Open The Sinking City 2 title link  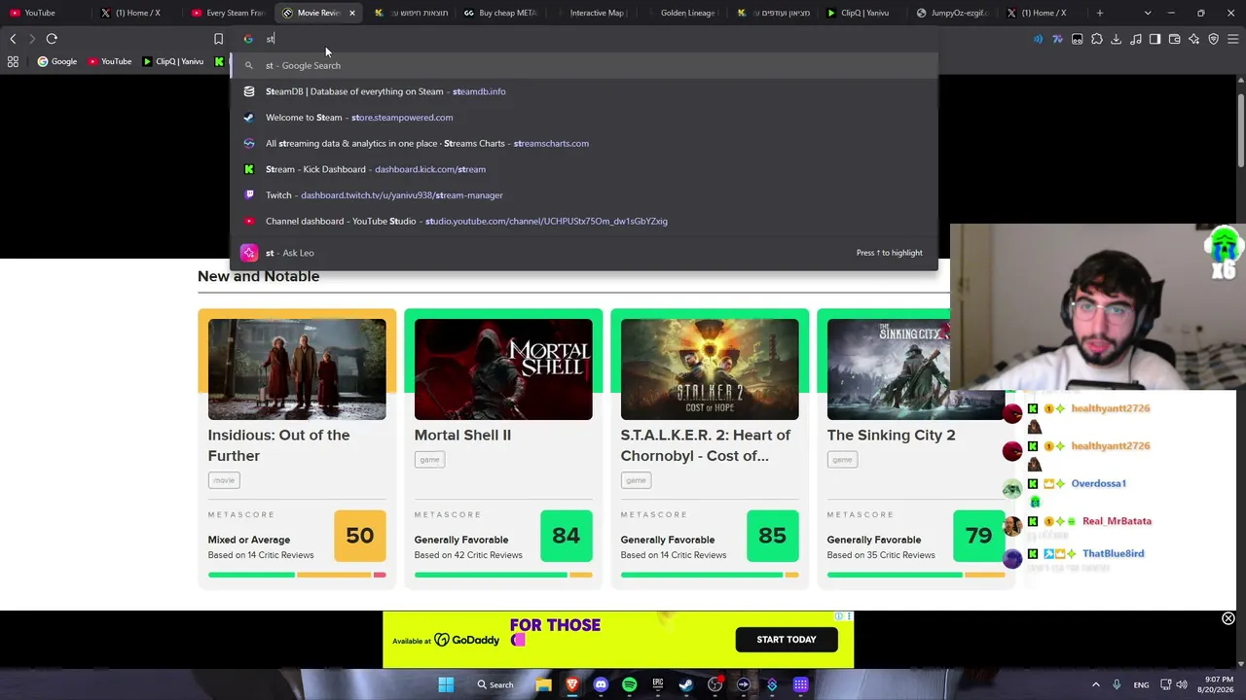891,435
